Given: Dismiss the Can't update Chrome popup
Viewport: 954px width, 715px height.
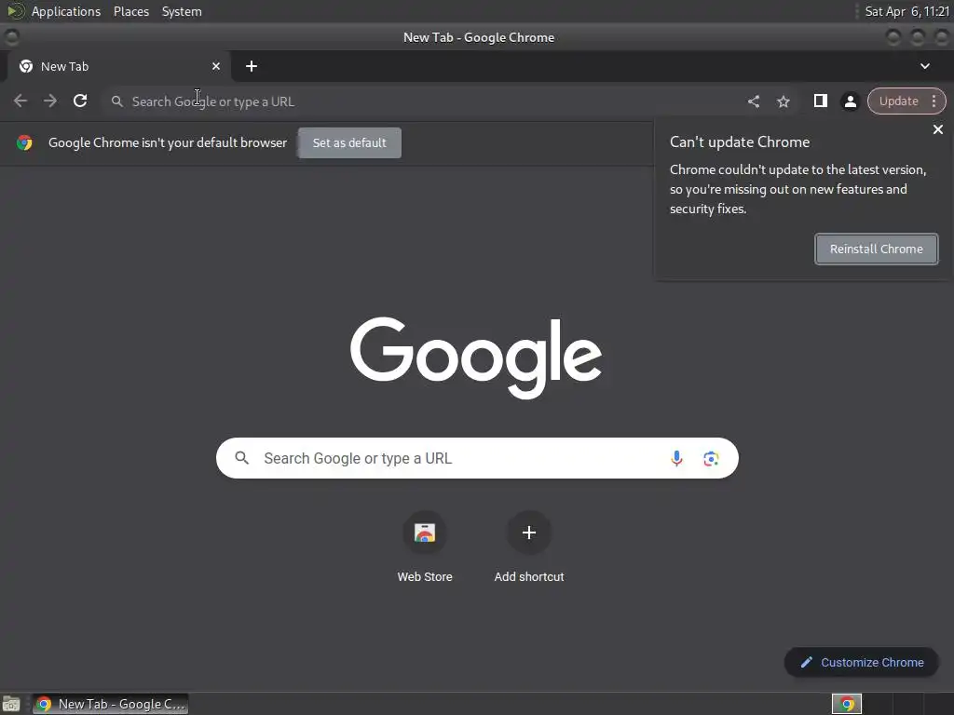Looking at the screenshot, I should pyautogui.click(x=937, y=129).
